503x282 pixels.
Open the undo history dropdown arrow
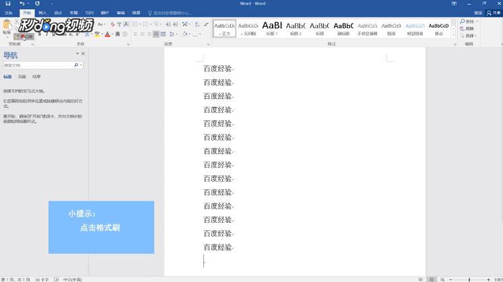(28, 3)
